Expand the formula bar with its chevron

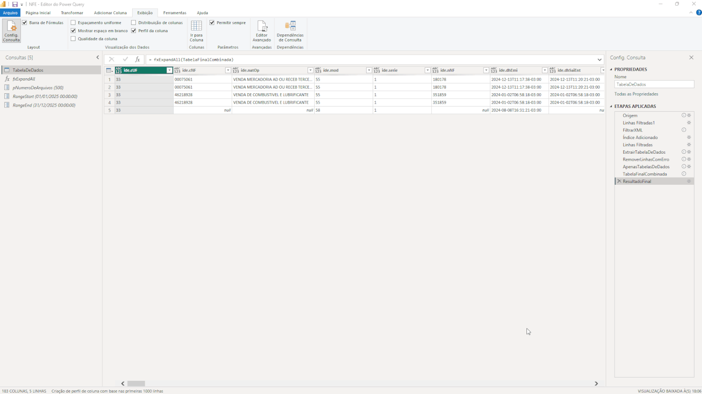point(599,59)
